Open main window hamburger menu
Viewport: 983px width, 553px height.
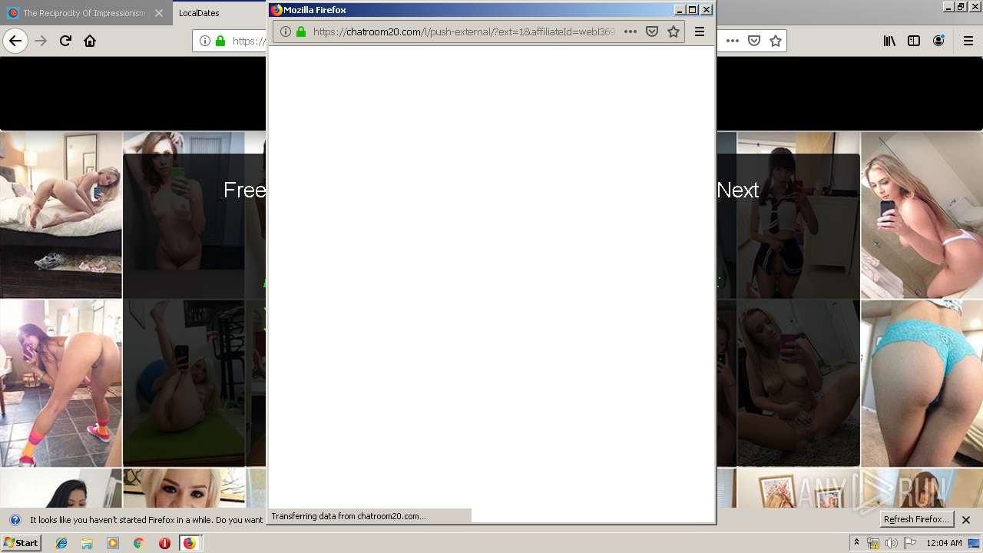(968, 41)
